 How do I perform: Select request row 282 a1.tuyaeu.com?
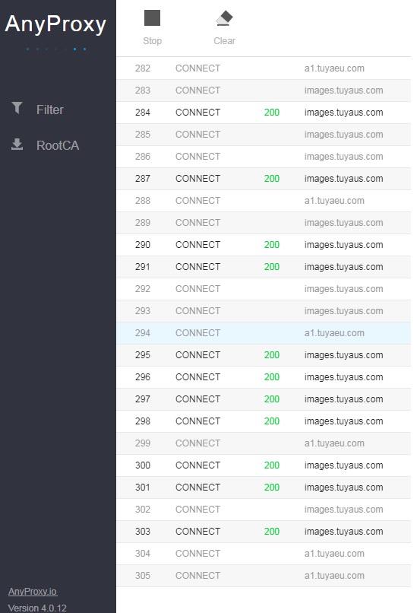click(264, 68)
